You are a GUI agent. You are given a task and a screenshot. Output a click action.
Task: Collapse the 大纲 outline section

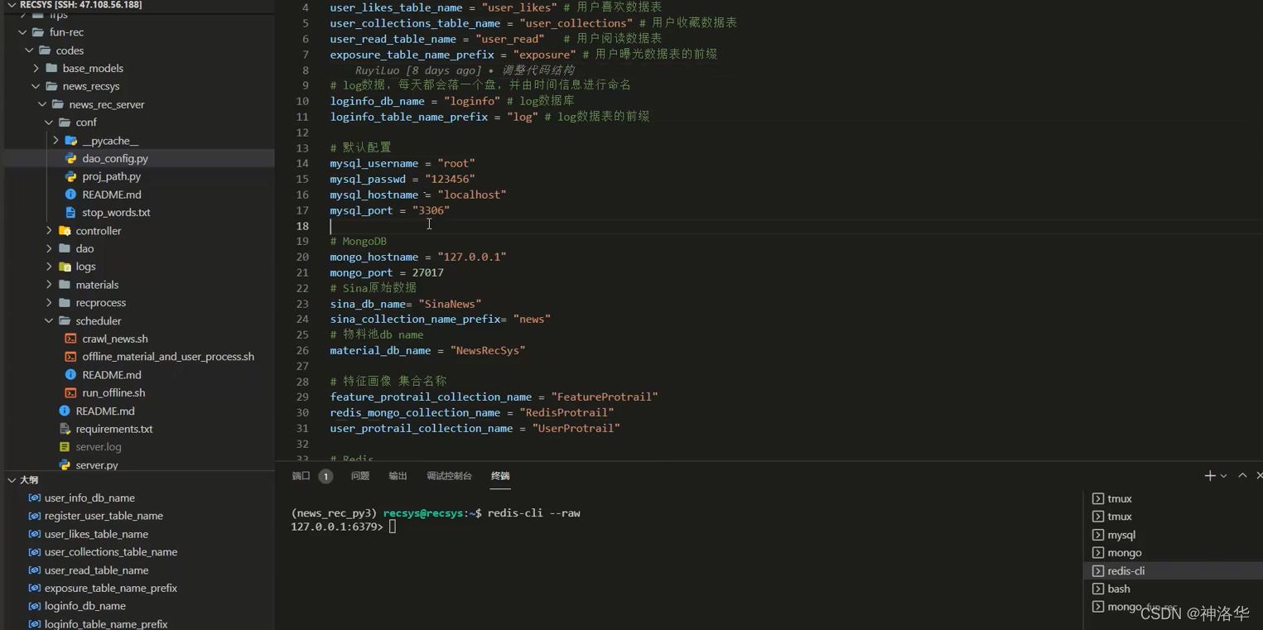12,480
